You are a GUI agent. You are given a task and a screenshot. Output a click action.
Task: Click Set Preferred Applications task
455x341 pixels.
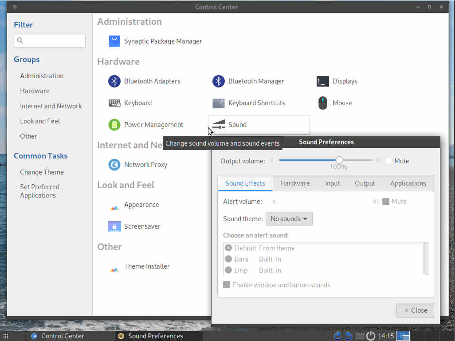(40, 191)
